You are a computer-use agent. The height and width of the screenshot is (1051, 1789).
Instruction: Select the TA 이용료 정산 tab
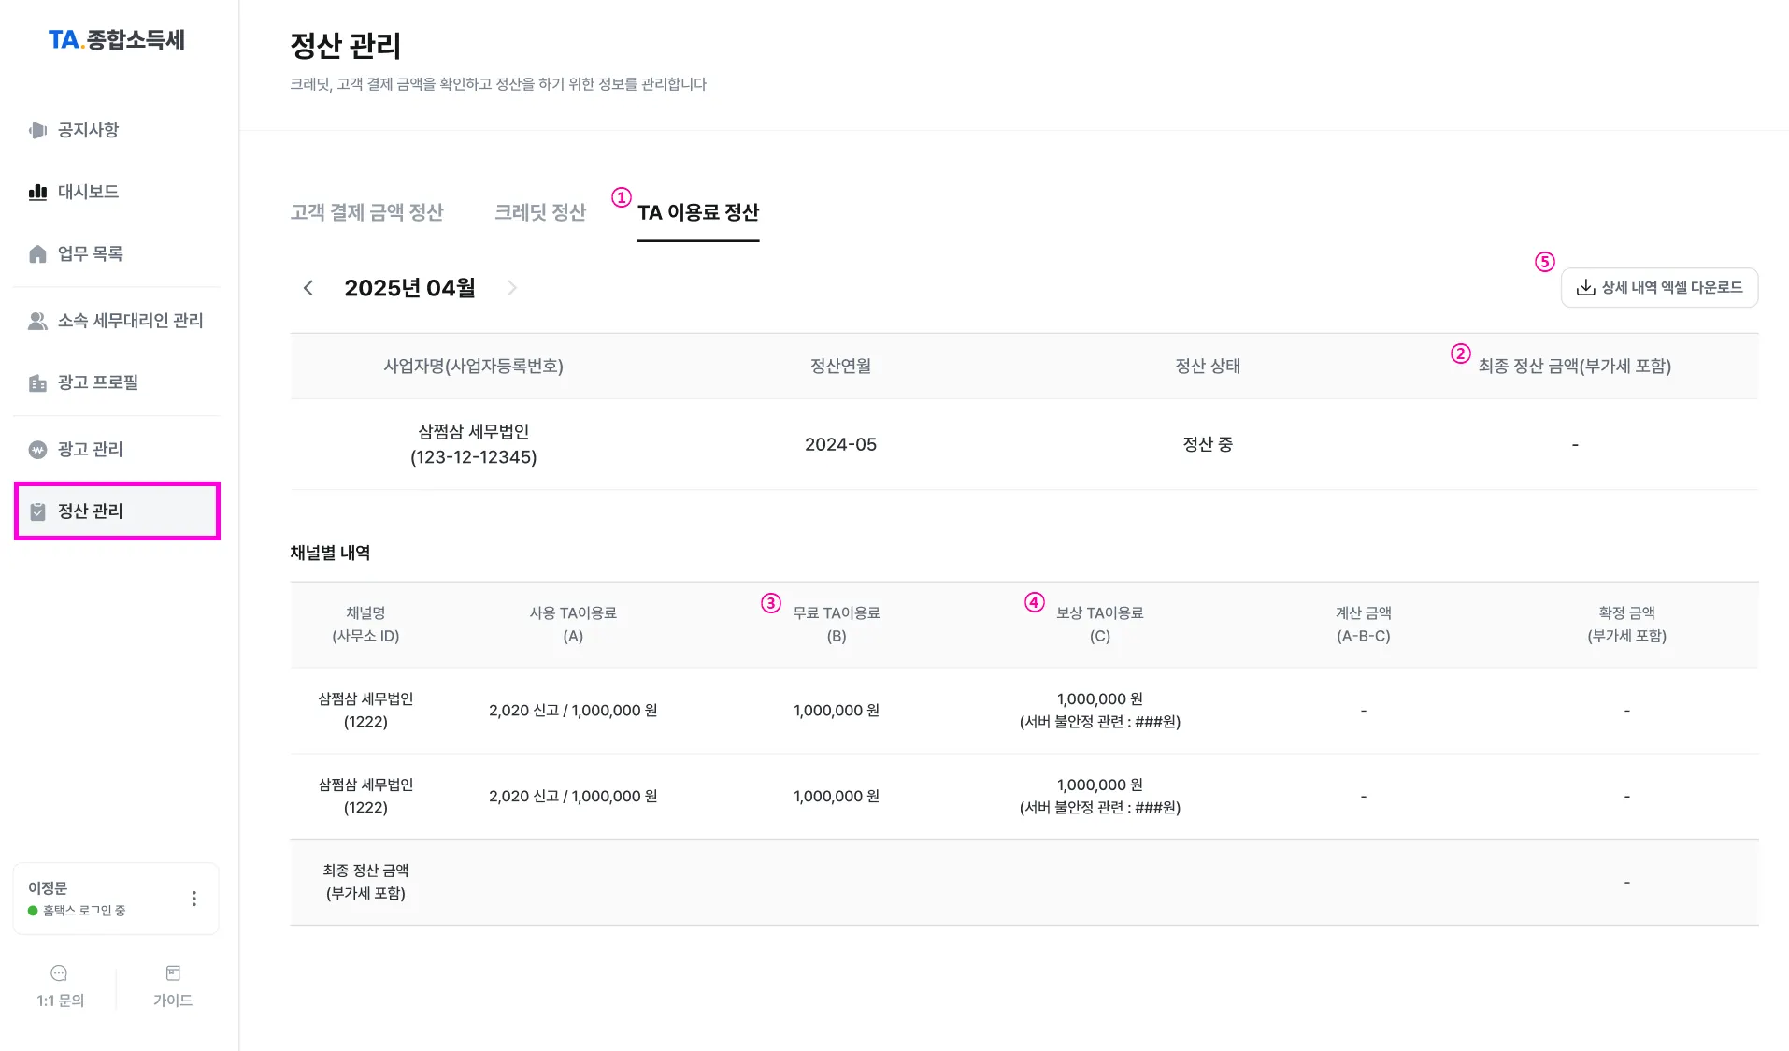click(x=697, y=212)
